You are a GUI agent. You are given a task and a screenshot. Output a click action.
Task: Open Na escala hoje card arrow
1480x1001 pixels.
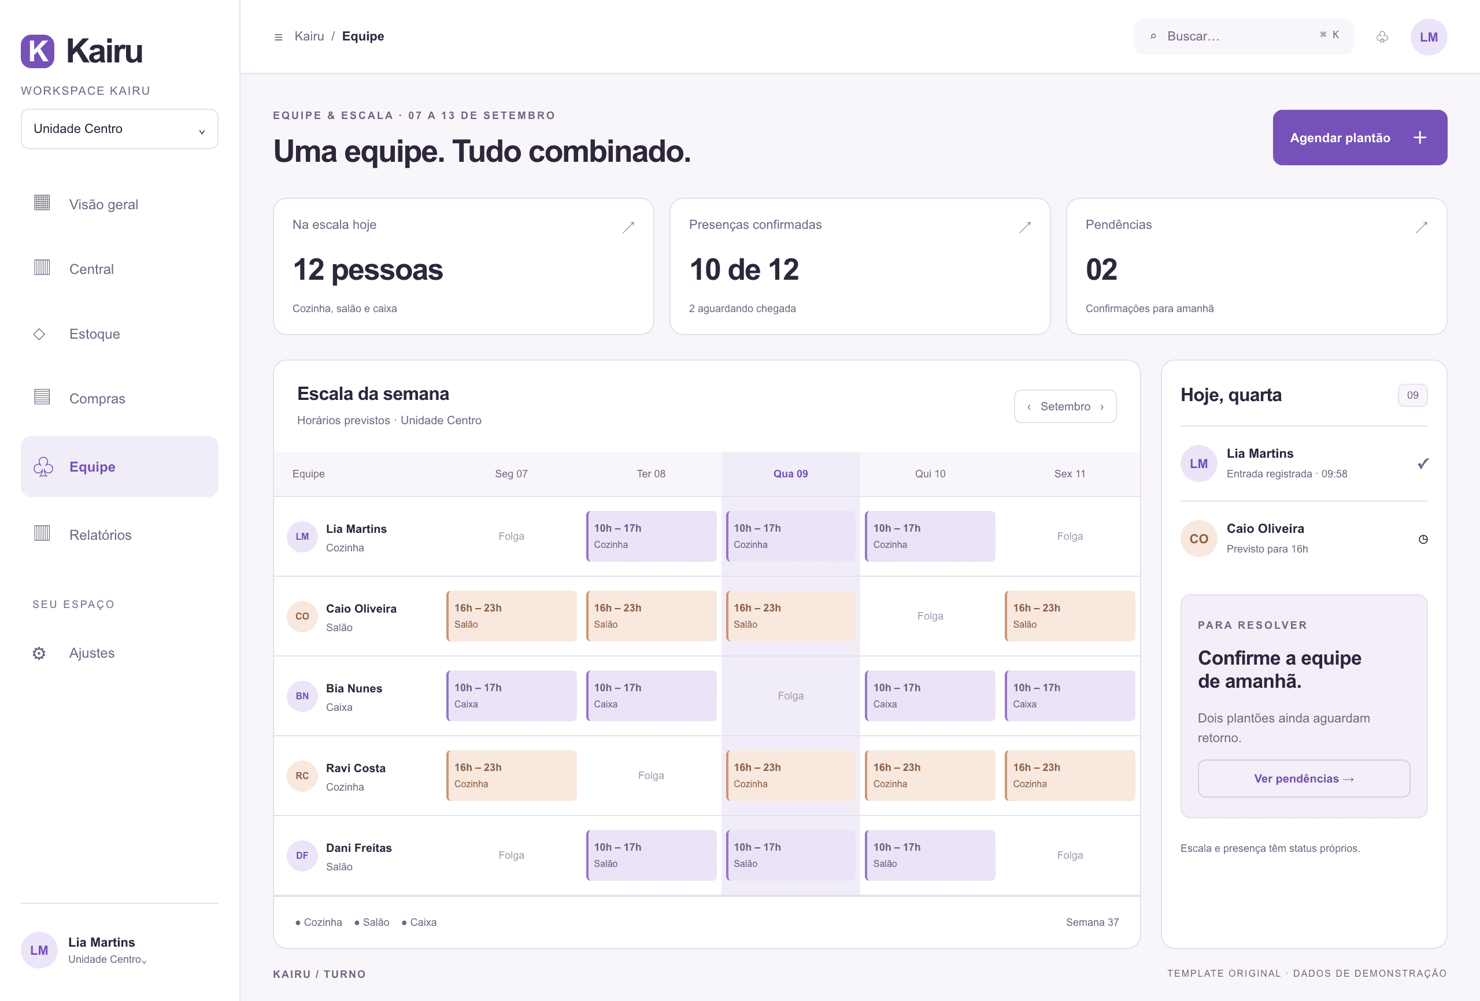pyautogui.click(x=628, y=227)
